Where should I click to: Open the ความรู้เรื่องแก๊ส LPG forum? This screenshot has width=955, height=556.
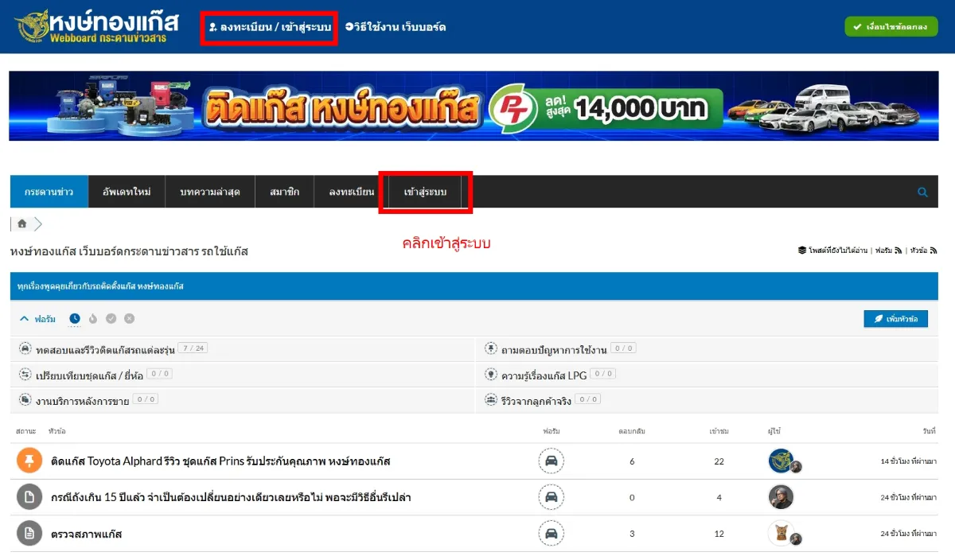[544, 375]
